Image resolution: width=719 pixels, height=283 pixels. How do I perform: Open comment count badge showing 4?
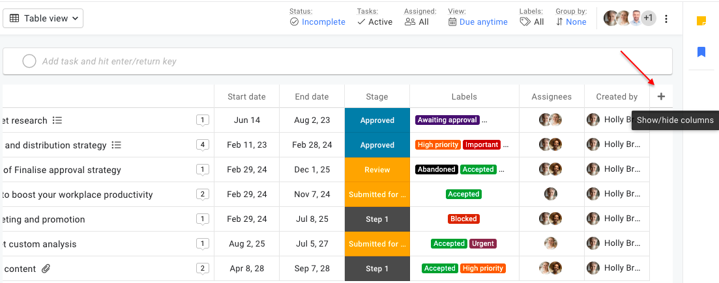[x=203, y=145]
